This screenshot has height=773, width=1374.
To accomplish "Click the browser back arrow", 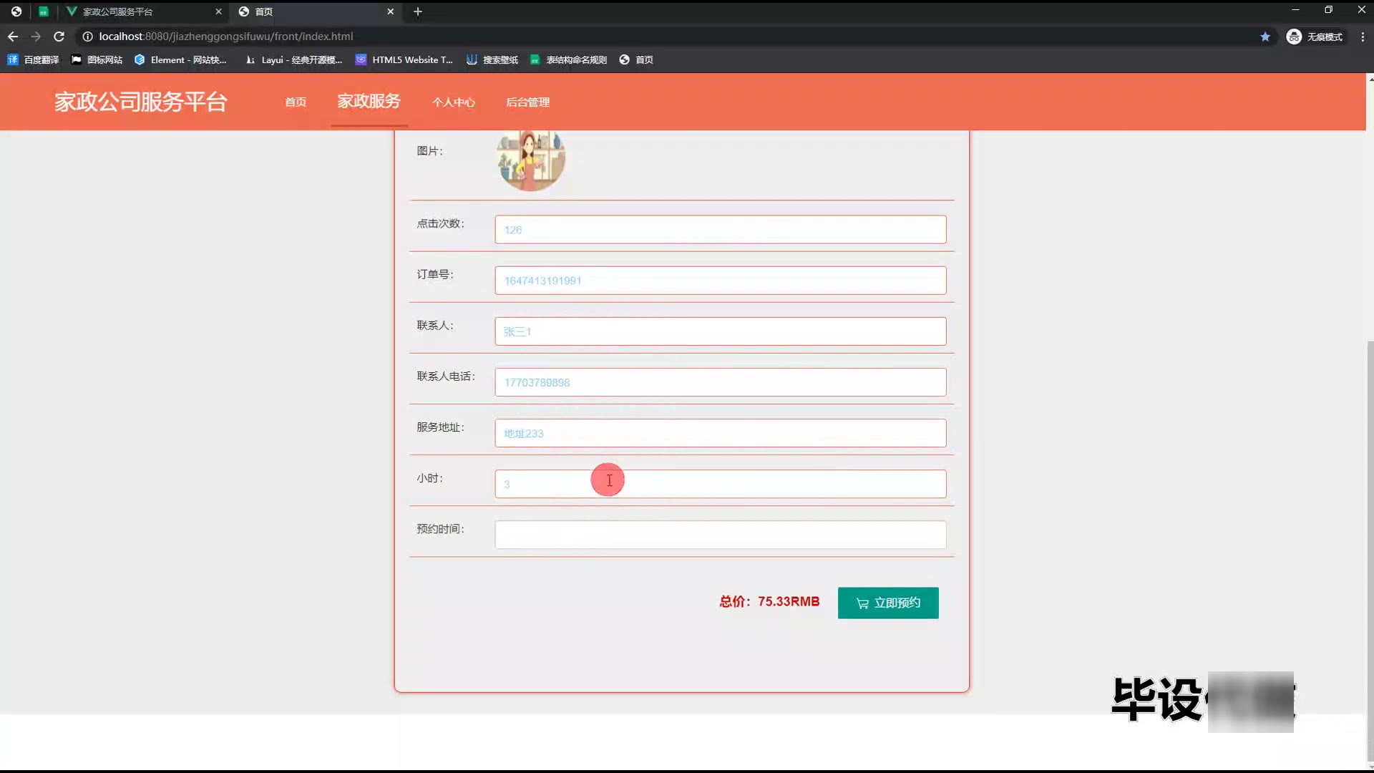I will click(13, 37).
